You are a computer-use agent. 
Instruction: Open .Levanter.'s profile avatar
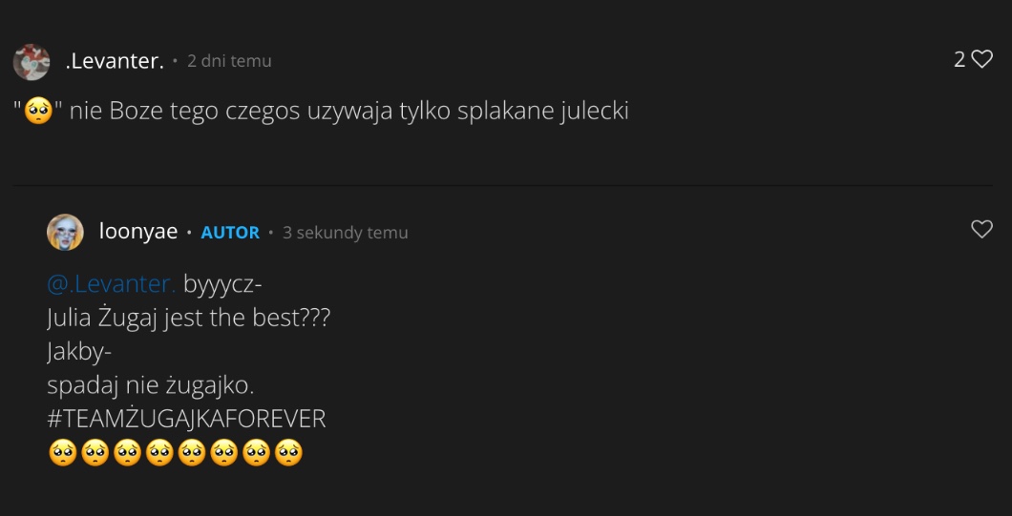point(32,62)
